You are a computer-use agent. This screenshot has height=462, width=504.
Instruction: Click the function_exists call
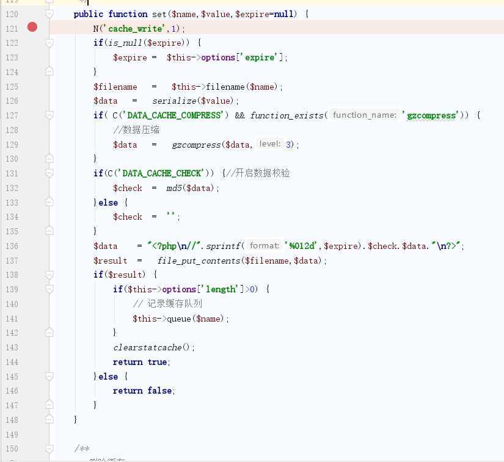click(x=287, y=115)
